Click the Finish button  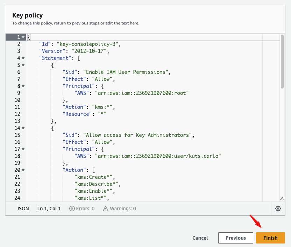[x=270, y=238]
